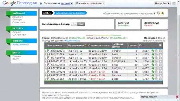Click the Показать исходный текст button

[90, 3]
